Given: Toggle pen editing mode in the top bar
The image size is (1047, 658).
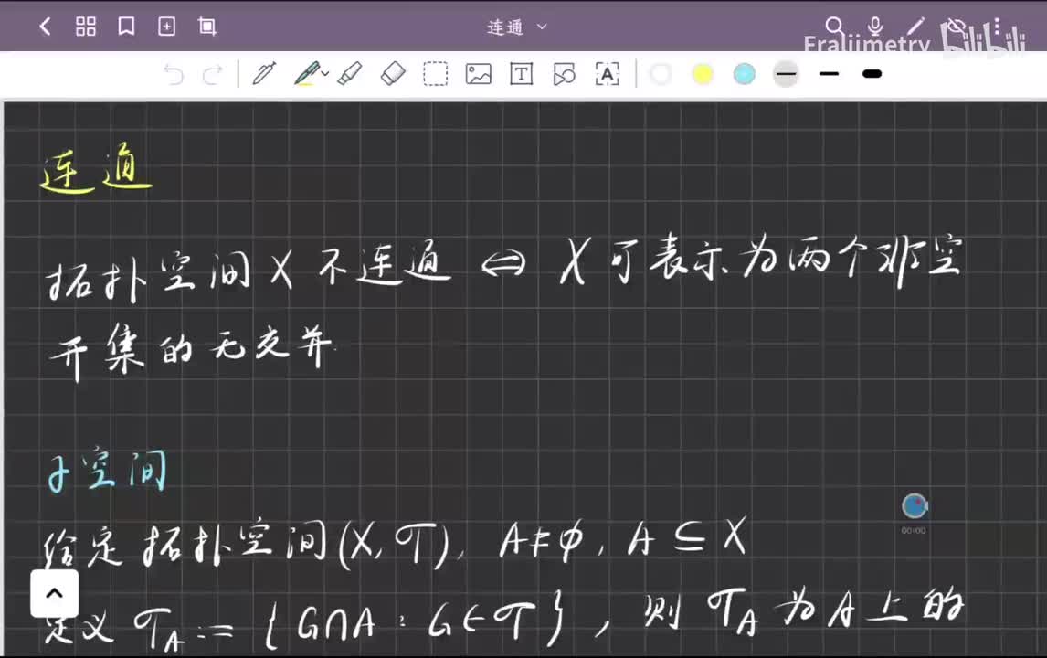Looking at the screenshot, I should (916, 27).
